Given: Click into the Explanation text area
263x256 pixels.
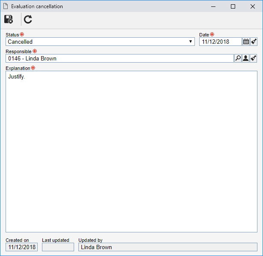Looking at the screenshot, I should coord(131,152).
